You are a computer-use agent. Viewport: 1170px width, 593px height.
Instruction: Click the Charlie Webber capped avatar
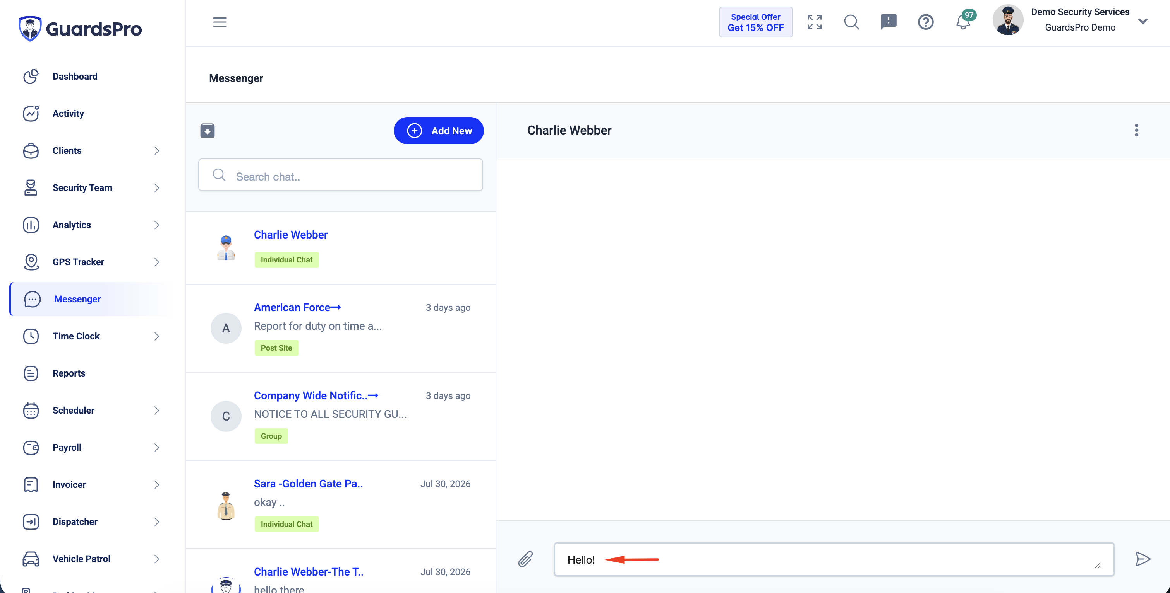[226, 247]
